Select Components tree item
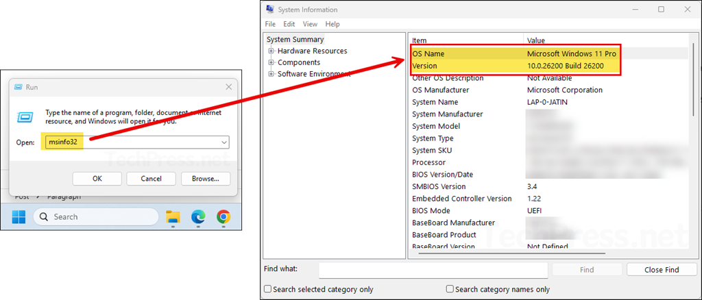Image resolution: width=702 pixels, height=300 pixels. [299, 62]
